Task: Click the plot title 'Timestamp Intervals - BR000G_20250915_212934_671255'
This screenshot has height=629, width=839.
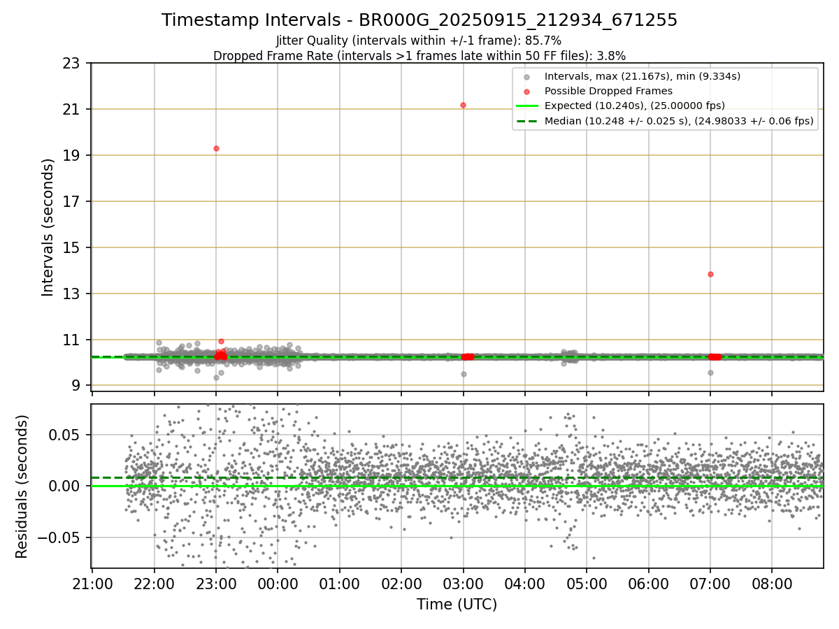Action: (419, 20)
